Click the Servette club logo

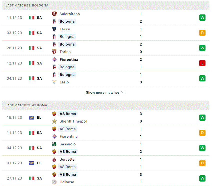pyautogui.click(x=54, y=160)
